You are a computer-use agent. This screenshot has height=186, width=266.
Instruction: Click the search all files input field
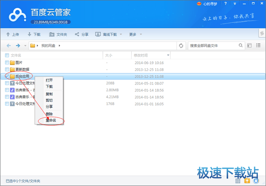click(x=213, y=45)
